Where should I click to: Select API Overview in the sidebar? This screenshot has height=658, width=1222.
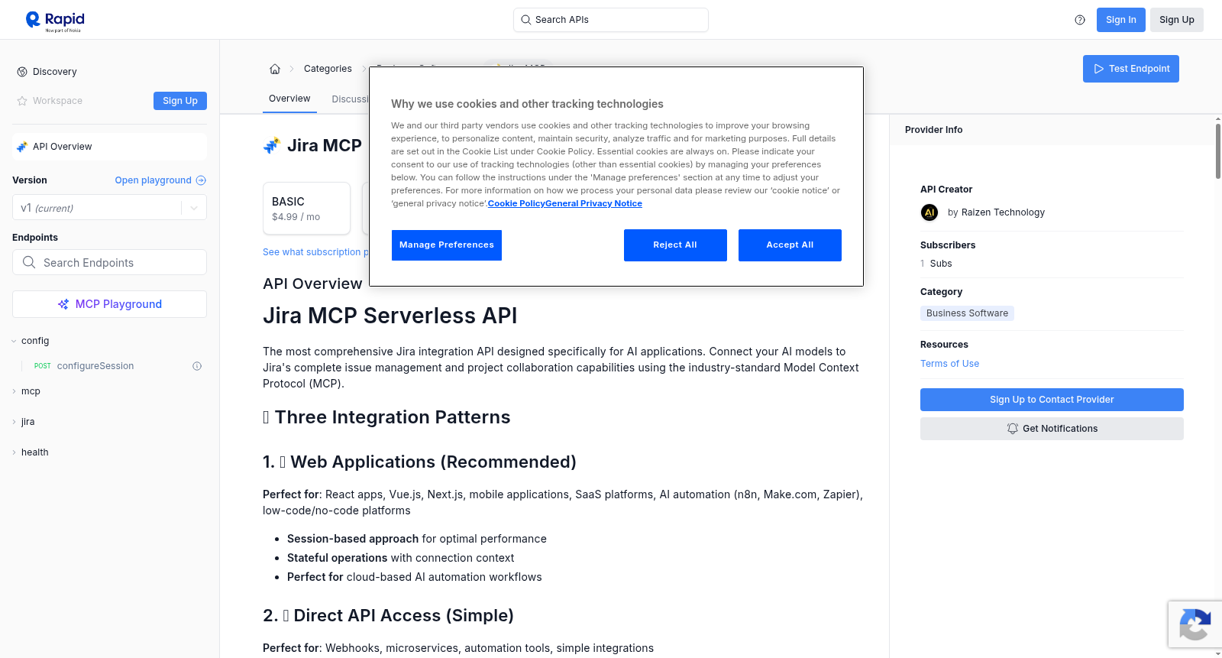pyautogui.click(x=109, y=147)
